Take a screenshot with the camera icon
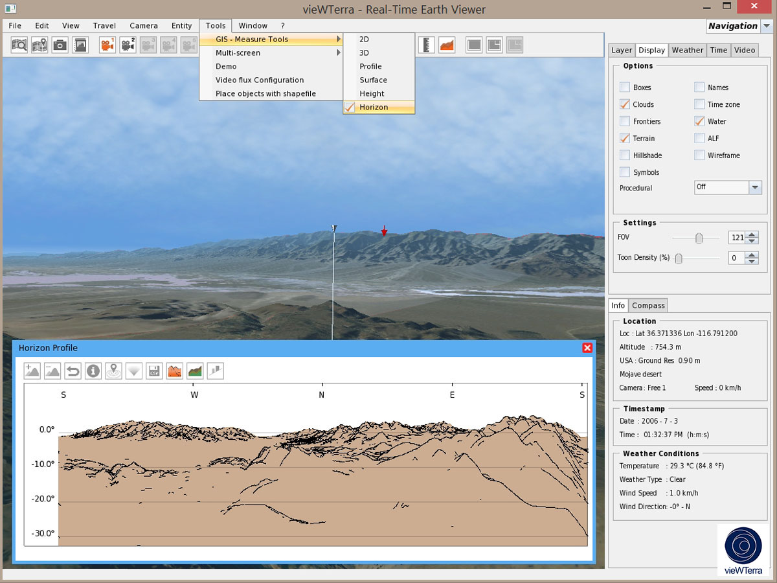777x583 pixels. tap(60, 45)
